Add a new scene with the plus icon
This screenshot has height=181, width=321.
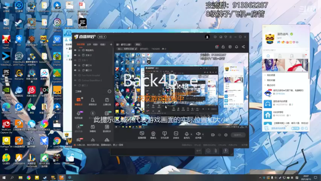[x=111, y=45]
